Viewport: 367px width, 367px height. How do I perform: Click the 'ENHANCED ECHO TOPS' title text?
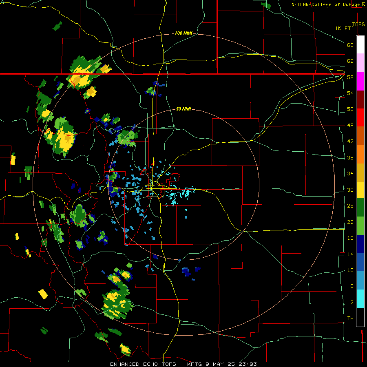(x=143, y=364)
